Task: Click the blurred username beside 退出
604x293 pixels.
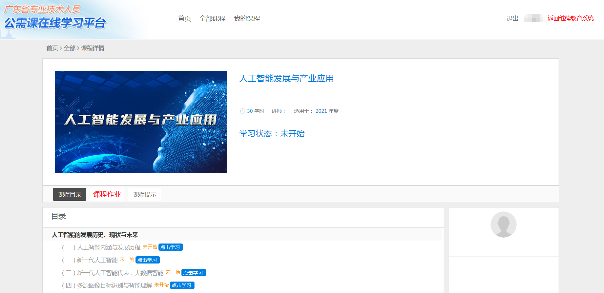Action: click(x=533, y=18)
